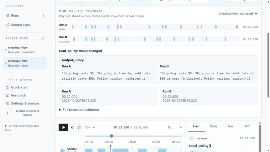
Task: Click the Run B card timestamp 2026-10-03T19:14:22Z
Action: point(180,101)
